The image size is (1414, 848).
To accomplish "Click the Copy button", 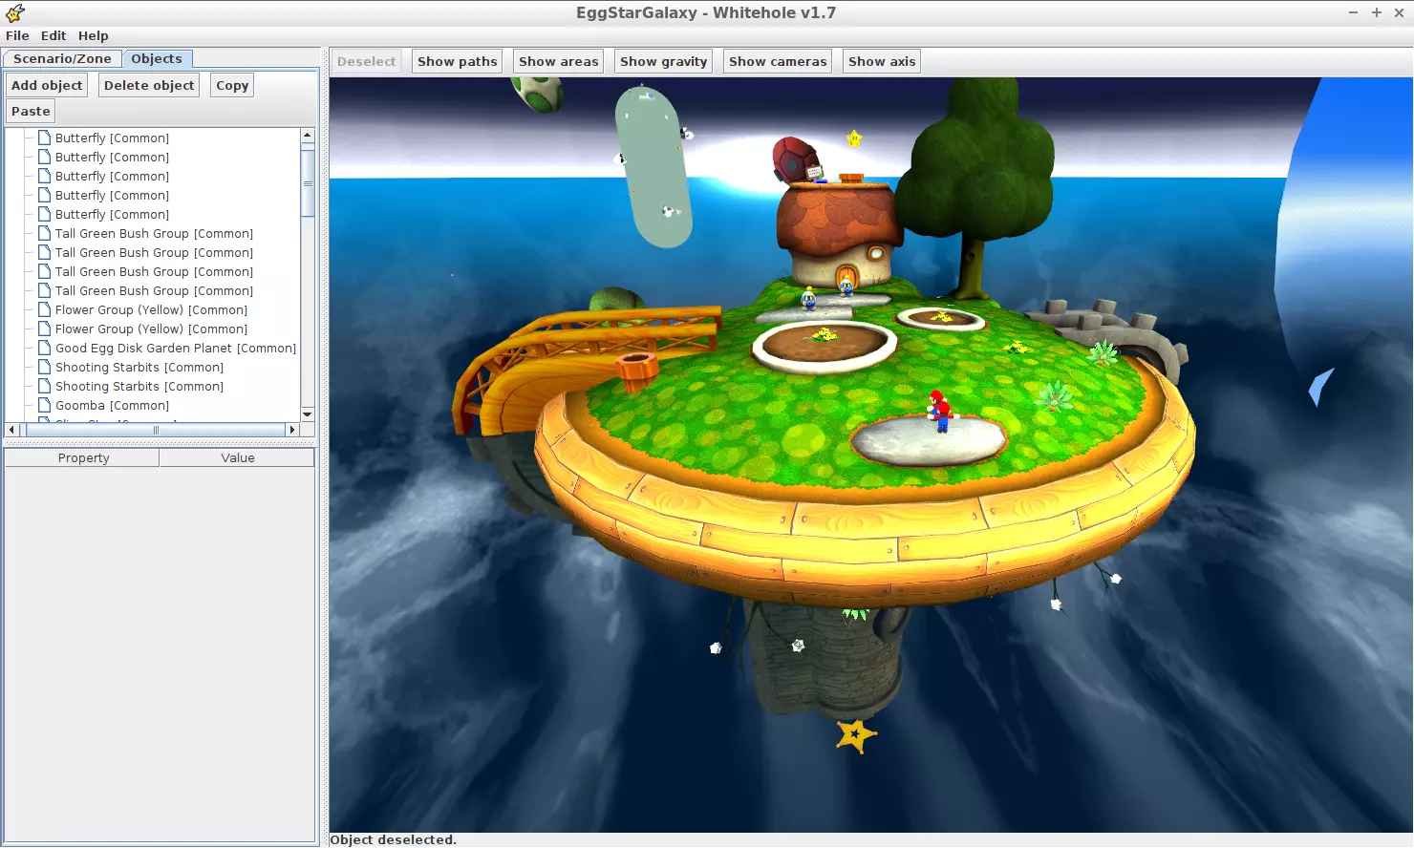I will coord(232,85).
